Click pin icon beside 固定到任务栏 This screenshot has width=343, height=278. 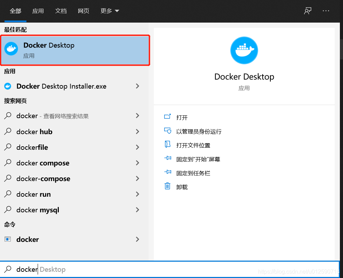(x=168, y=172)
